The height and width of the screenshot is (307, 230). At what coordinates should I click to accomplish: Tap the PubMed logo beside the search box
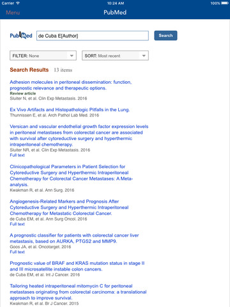coord(21,35)
